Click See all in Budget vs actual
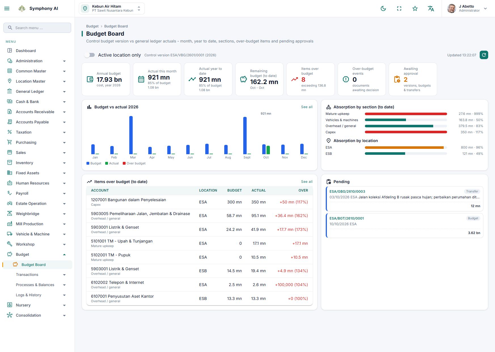Screen dimensions: 495x352 [x=307, y=107]
